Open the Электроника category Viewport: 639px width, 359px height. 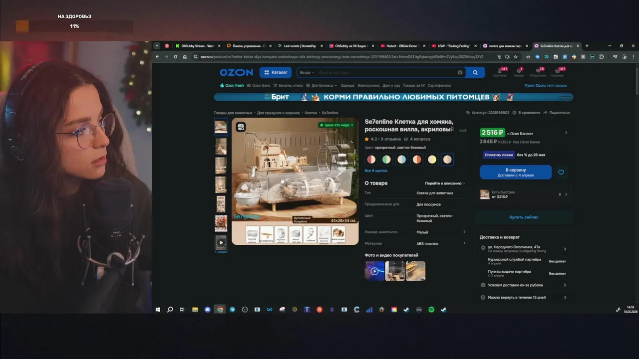(x=368, y=85)
